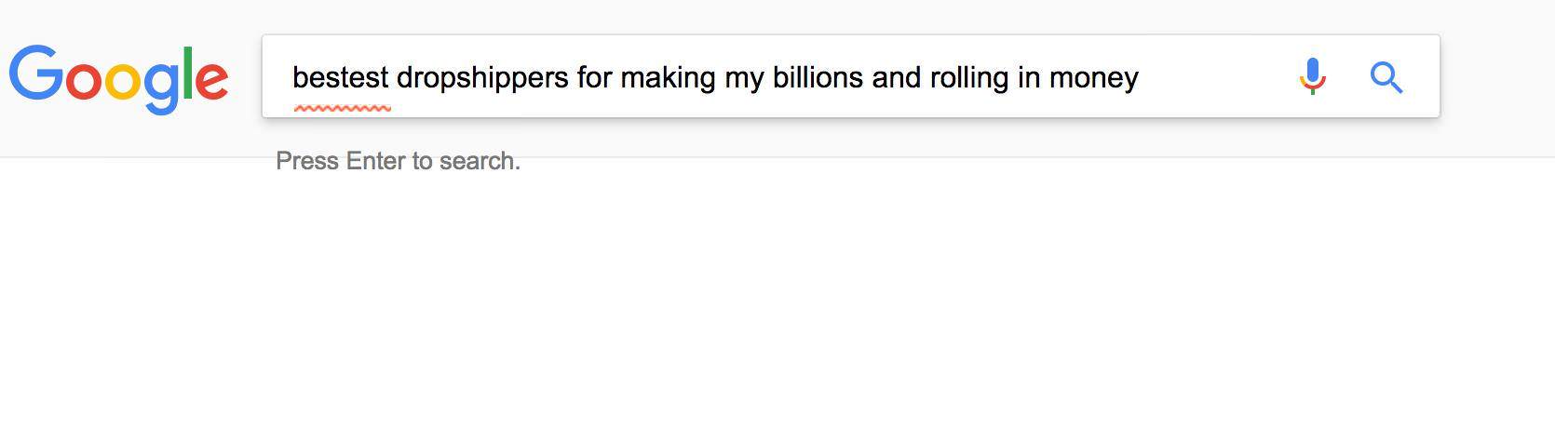
Task: Place cursor on the word "money"
Action: 1093,77
